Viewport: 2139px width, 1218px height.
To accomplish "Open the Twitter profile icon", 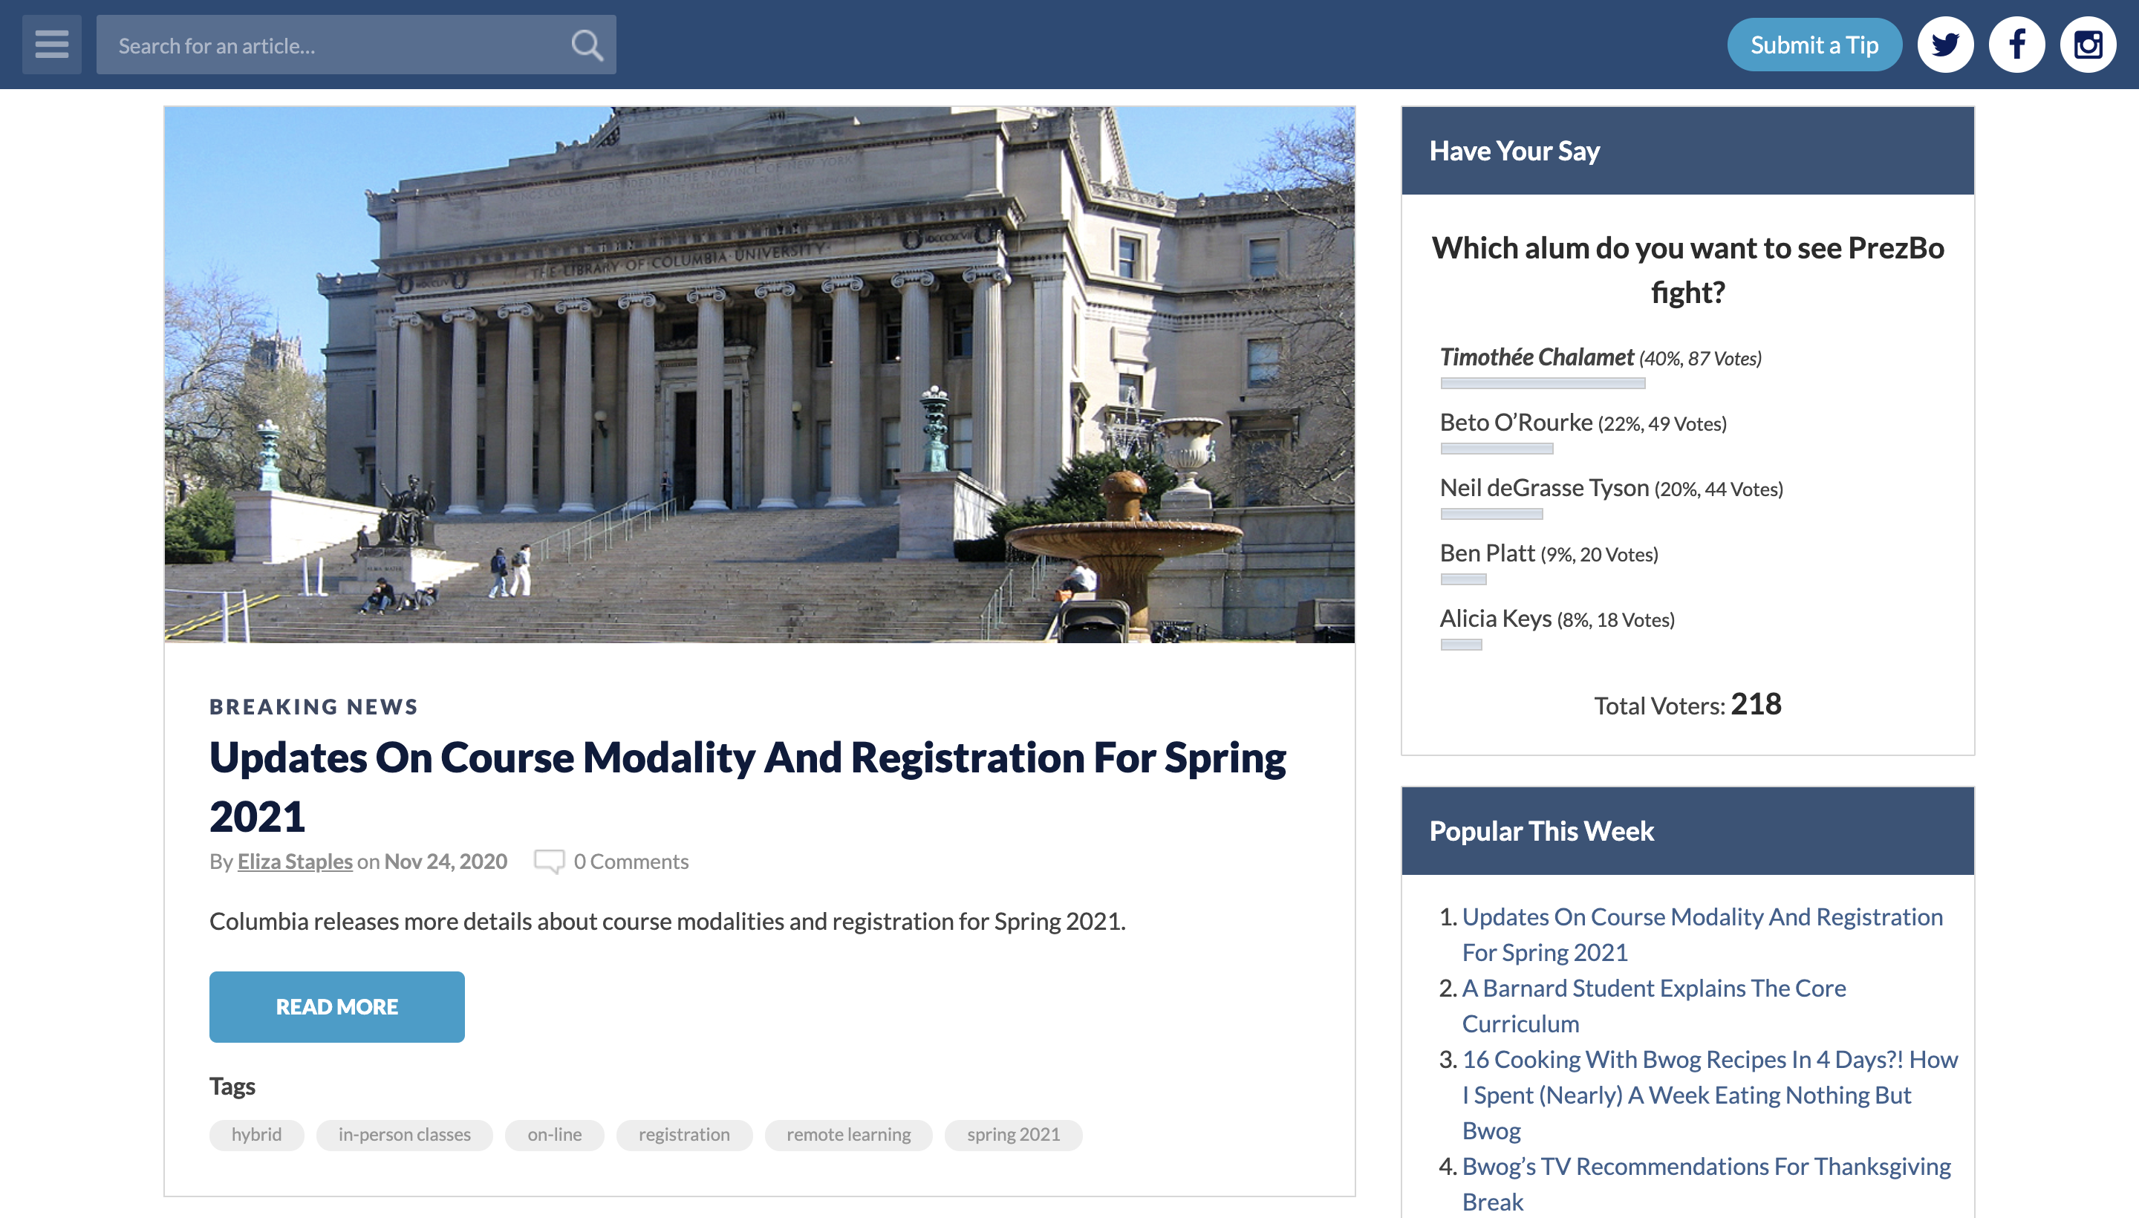I will [x=1945, y=45].
